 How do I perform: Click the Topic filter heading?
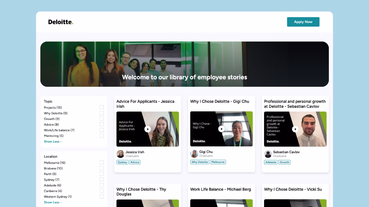(48, 101)
